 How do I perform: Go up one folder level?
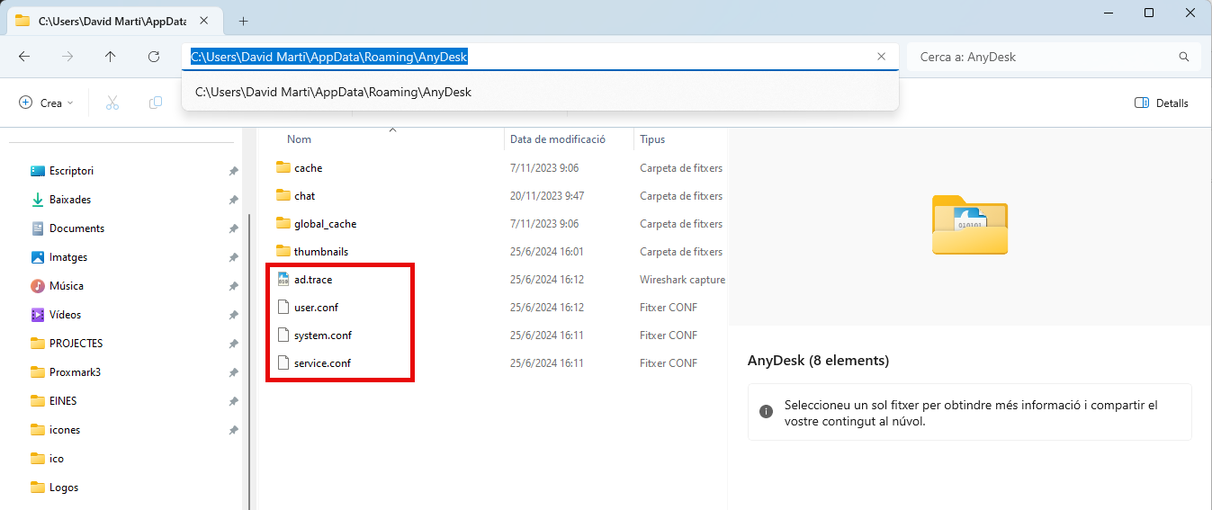[x=111, y=56]
